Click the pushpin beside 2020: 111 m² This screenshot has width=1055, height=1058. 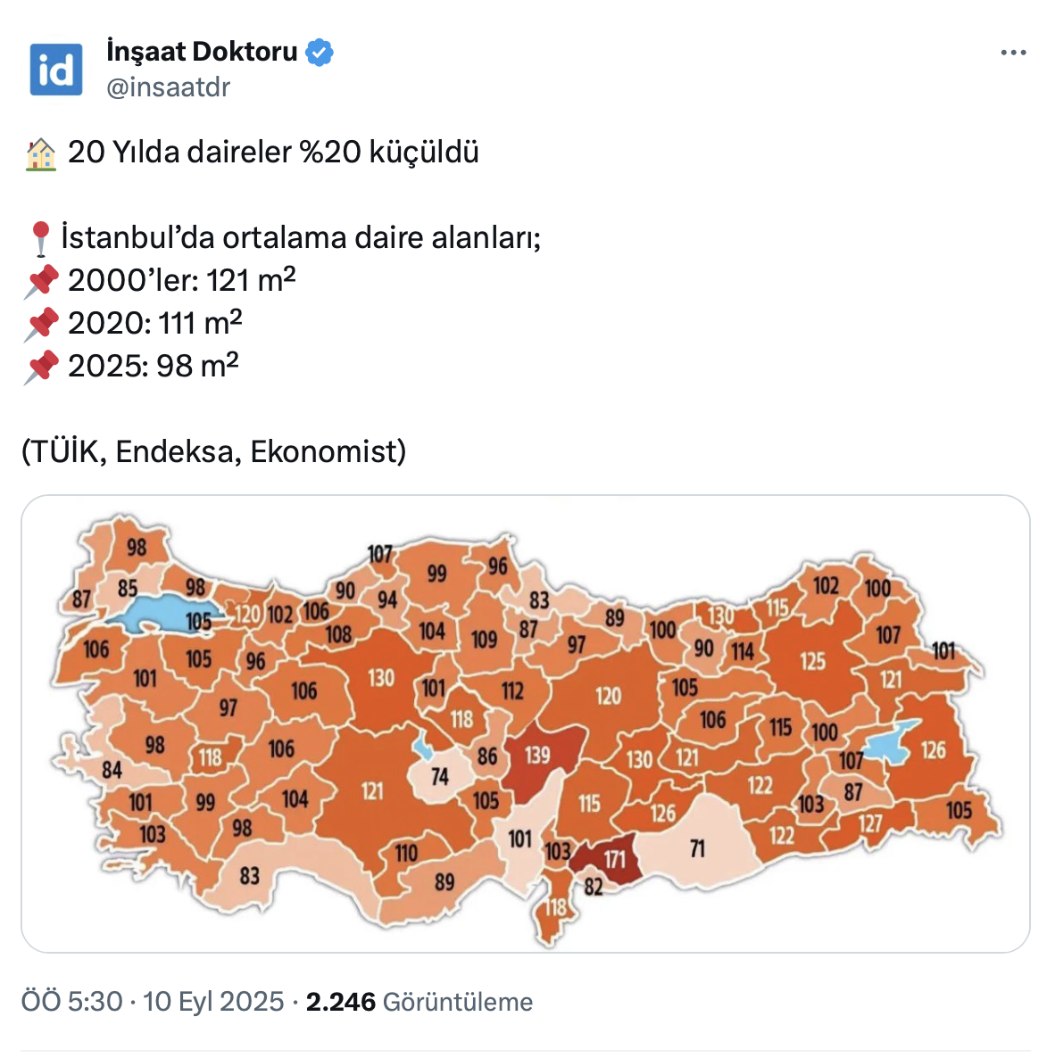[x=41, y=325]
